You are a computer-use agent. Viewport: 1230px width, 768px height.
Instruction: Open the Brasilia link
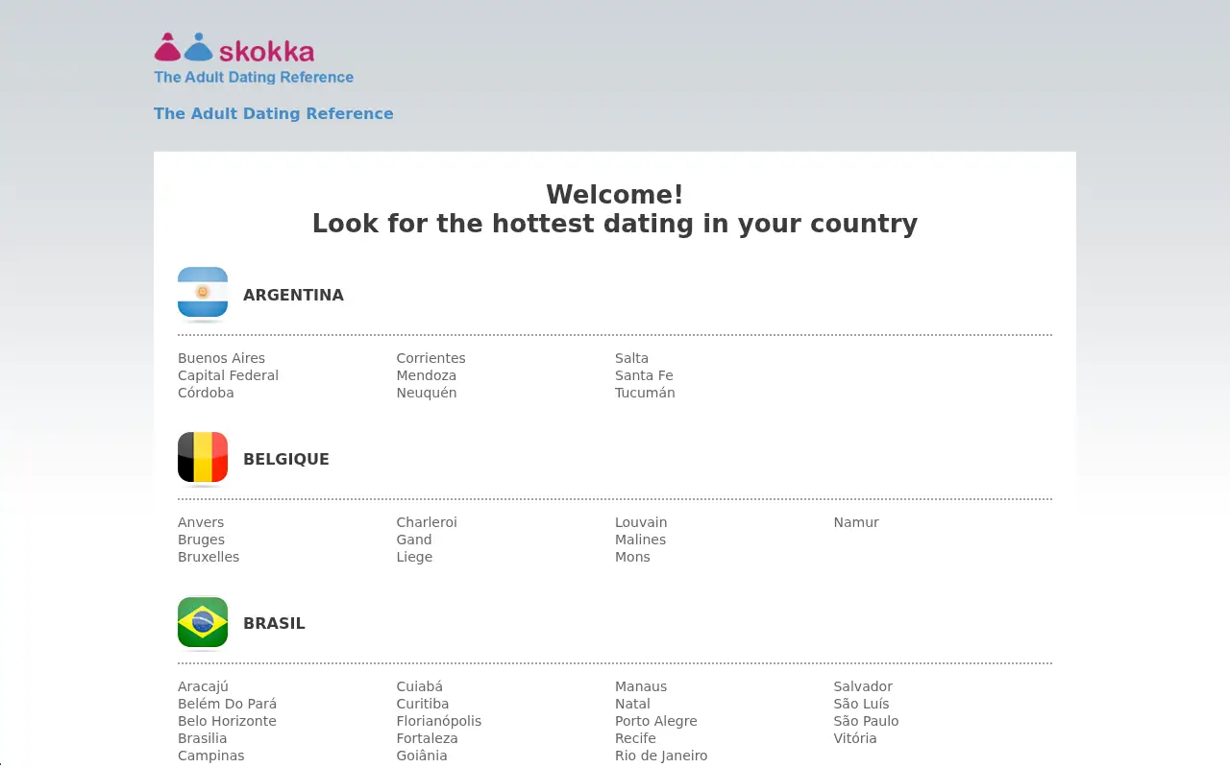[x=202, y=738]
